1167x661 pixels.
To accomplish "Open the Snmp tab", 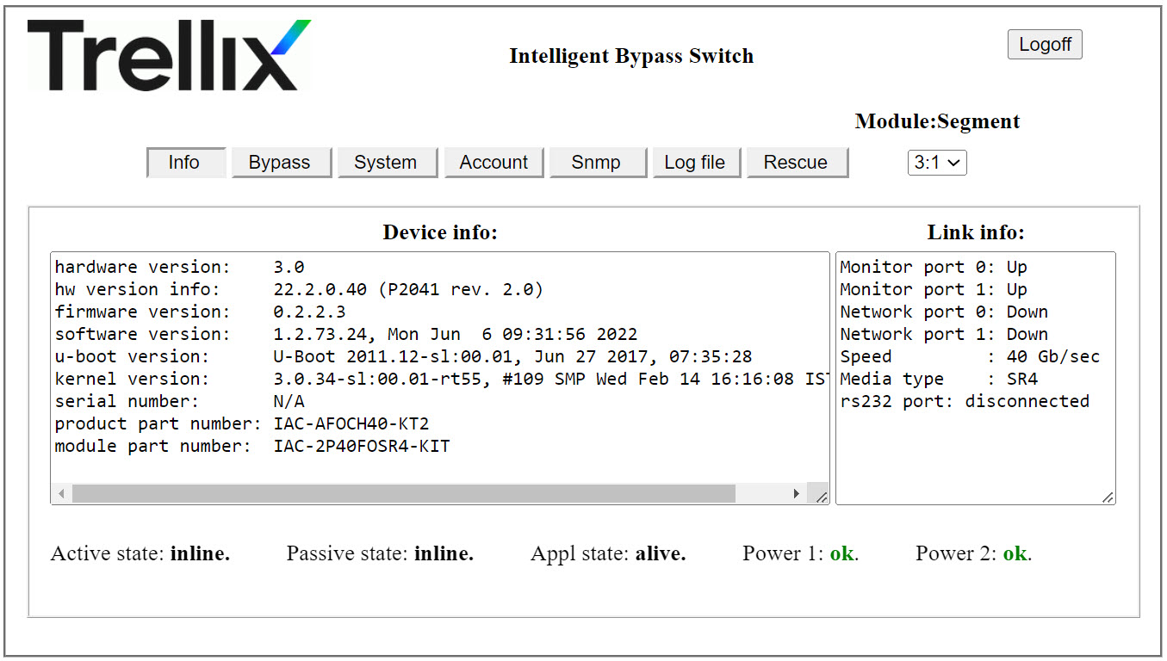I will (597, 163).
